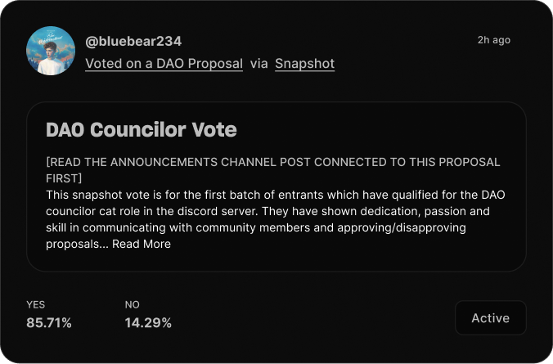Click the 'This snapshot vote' description paragraph
Screen dimensions: 553x364
pyautogui.click(x=276, y=219)
